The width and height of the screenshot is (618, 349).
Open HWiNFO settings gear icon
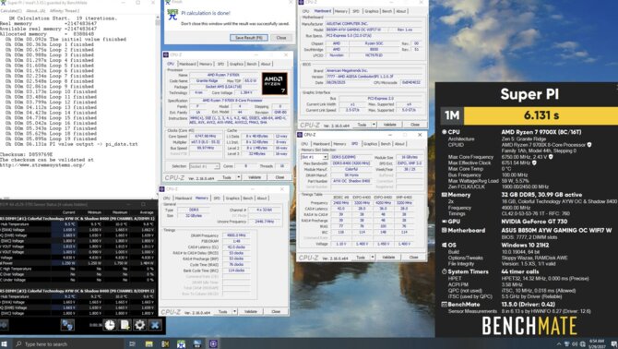[139, 325]
